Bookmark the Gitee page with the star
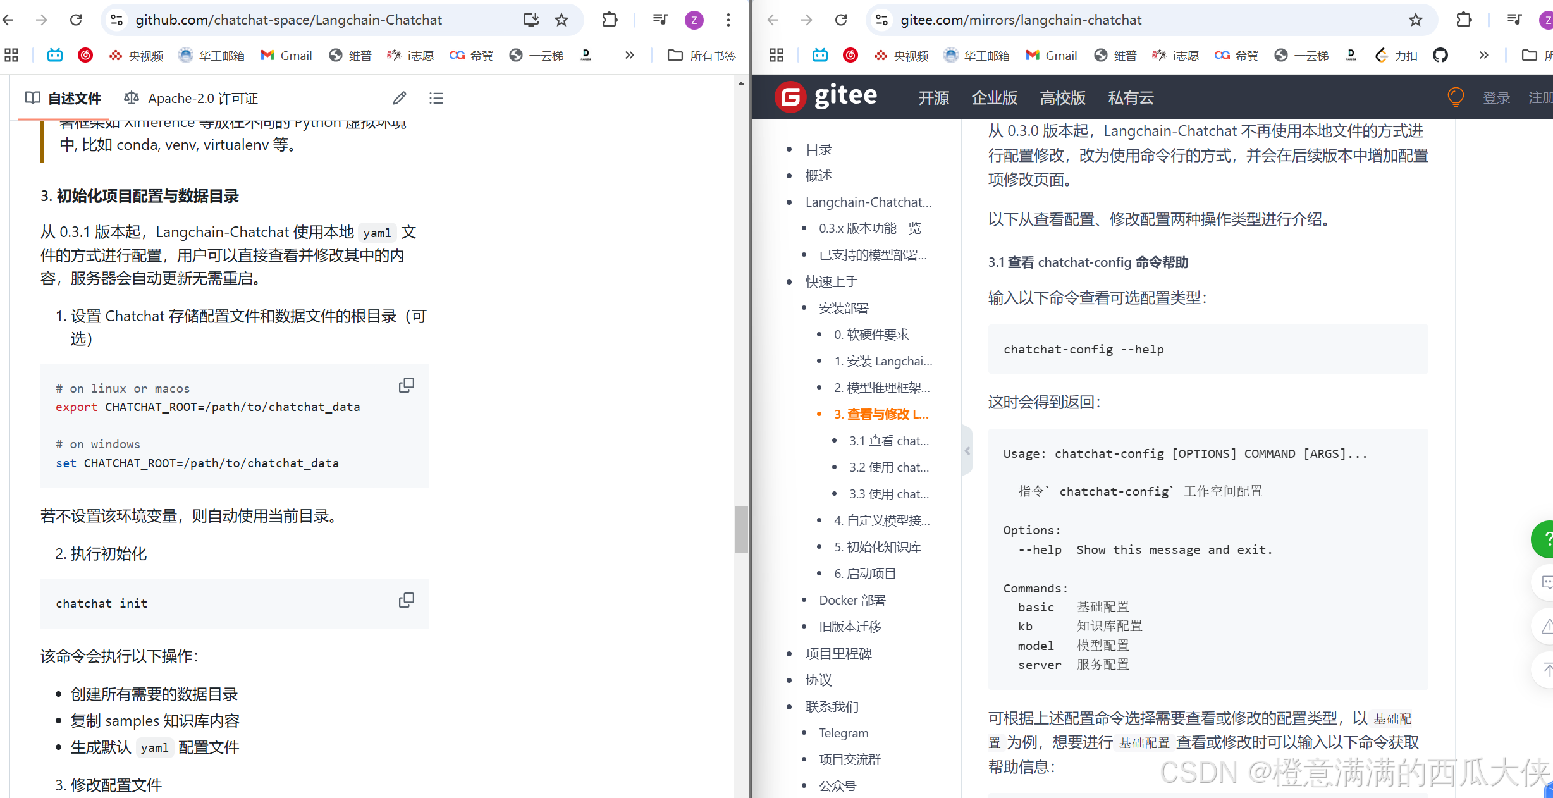1553x798 pixels. [x=1416, y=20]
